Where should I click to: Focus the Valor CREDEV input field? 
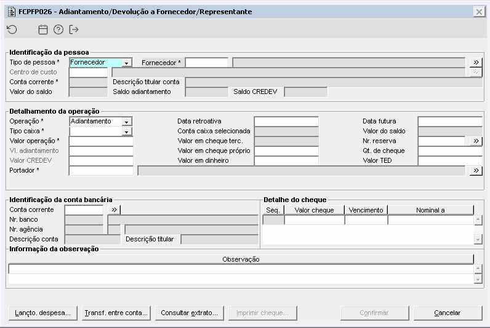(x=101, y=160)
